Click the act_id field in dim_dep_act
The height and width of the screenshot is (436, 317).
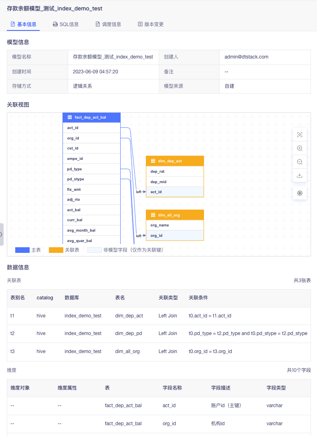click(175, 192)
